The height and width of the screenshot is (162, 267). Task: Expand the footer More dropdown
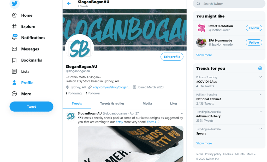tap(251, 154)
